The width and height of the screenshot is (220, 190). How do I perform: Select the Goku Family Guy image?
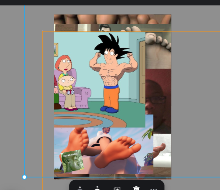[99, 80]
